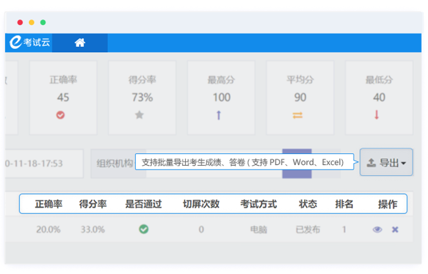Delete the row using the X icon

click(395, 230)
